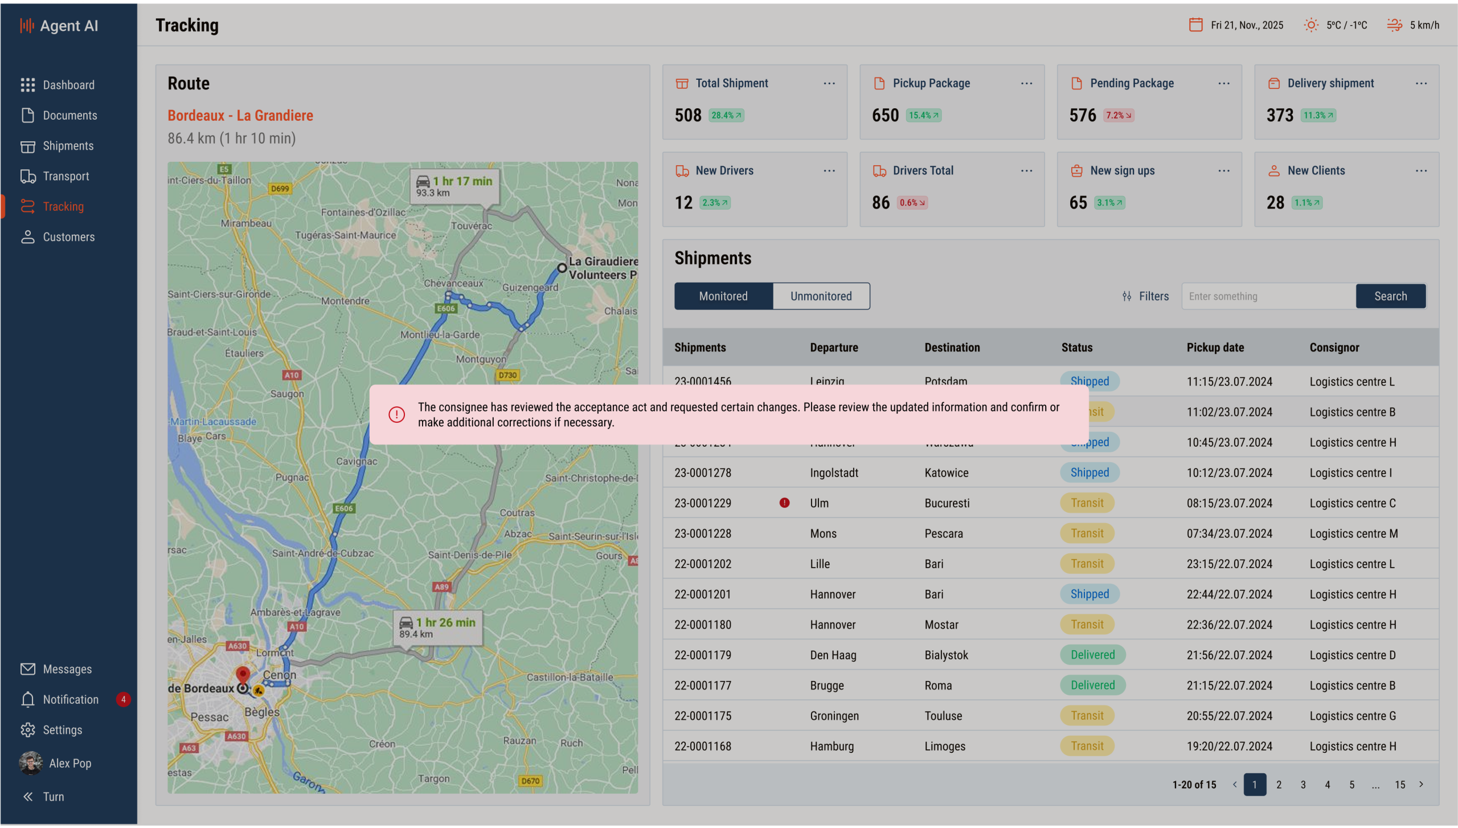Go to pagination page 3
Screen dimensions: 1458x828
[x=1303, y=785]
